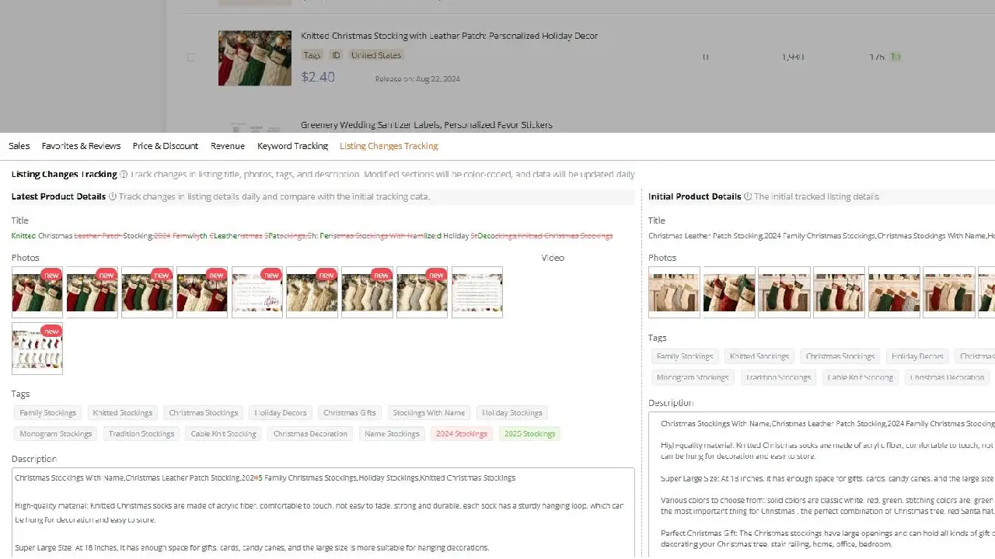This screenshot has width=995, height=559.
Task: Select the checkbox beside the stocking listing
Action: [x=191, y=57]
